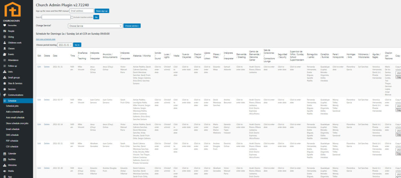
Task: Open the Media sidebar icon
Action: pos(4,171)
